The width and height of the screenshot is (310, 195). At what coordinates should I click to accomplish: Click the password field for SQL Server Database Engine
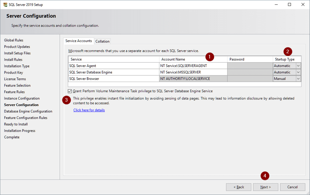point(250,72)
